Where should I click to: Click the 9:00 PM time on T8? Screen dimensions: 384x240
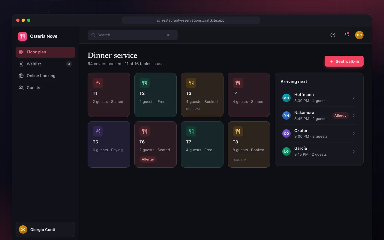coord(240,160)
